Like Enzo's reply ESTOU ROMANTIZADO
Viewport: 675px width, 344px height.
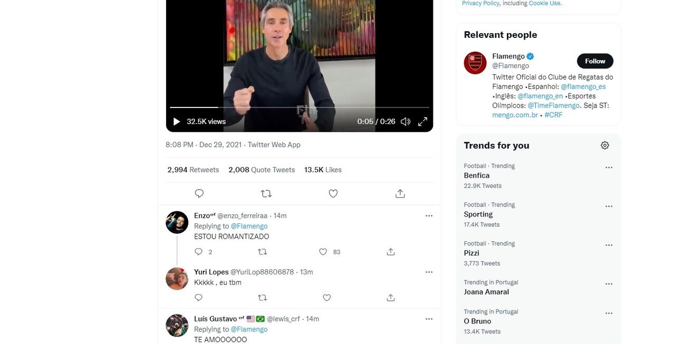coord(323,252)
